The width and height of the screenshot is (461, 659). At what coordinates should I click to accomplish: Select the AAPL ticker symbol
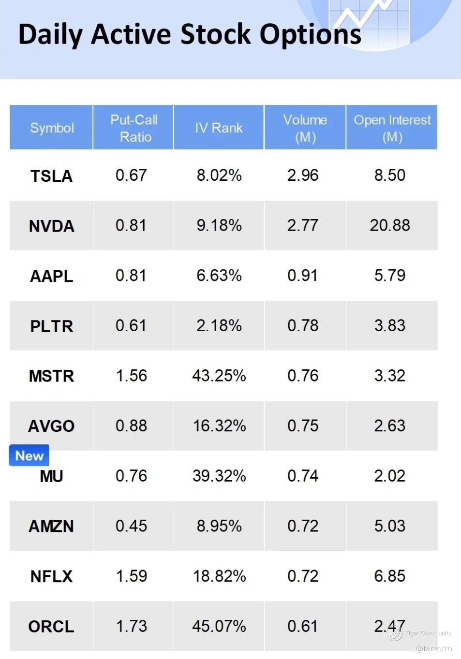tap(51, 276)
